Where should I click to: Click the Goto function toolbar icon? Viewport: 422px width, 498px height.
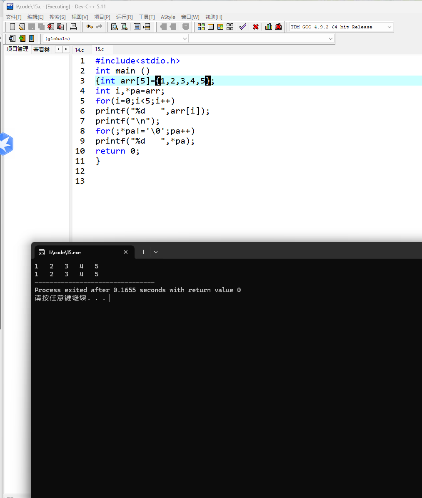(137, 27)
